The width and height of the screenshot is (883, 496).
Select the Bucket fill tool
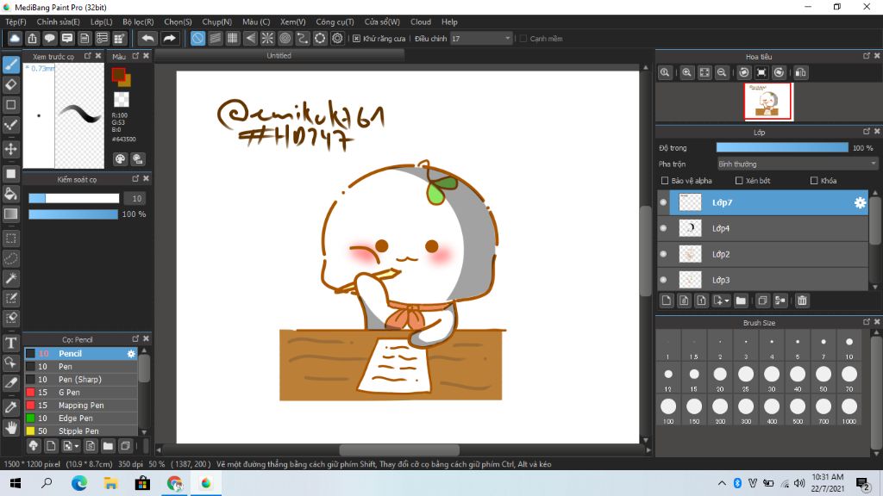pos(10,194)
